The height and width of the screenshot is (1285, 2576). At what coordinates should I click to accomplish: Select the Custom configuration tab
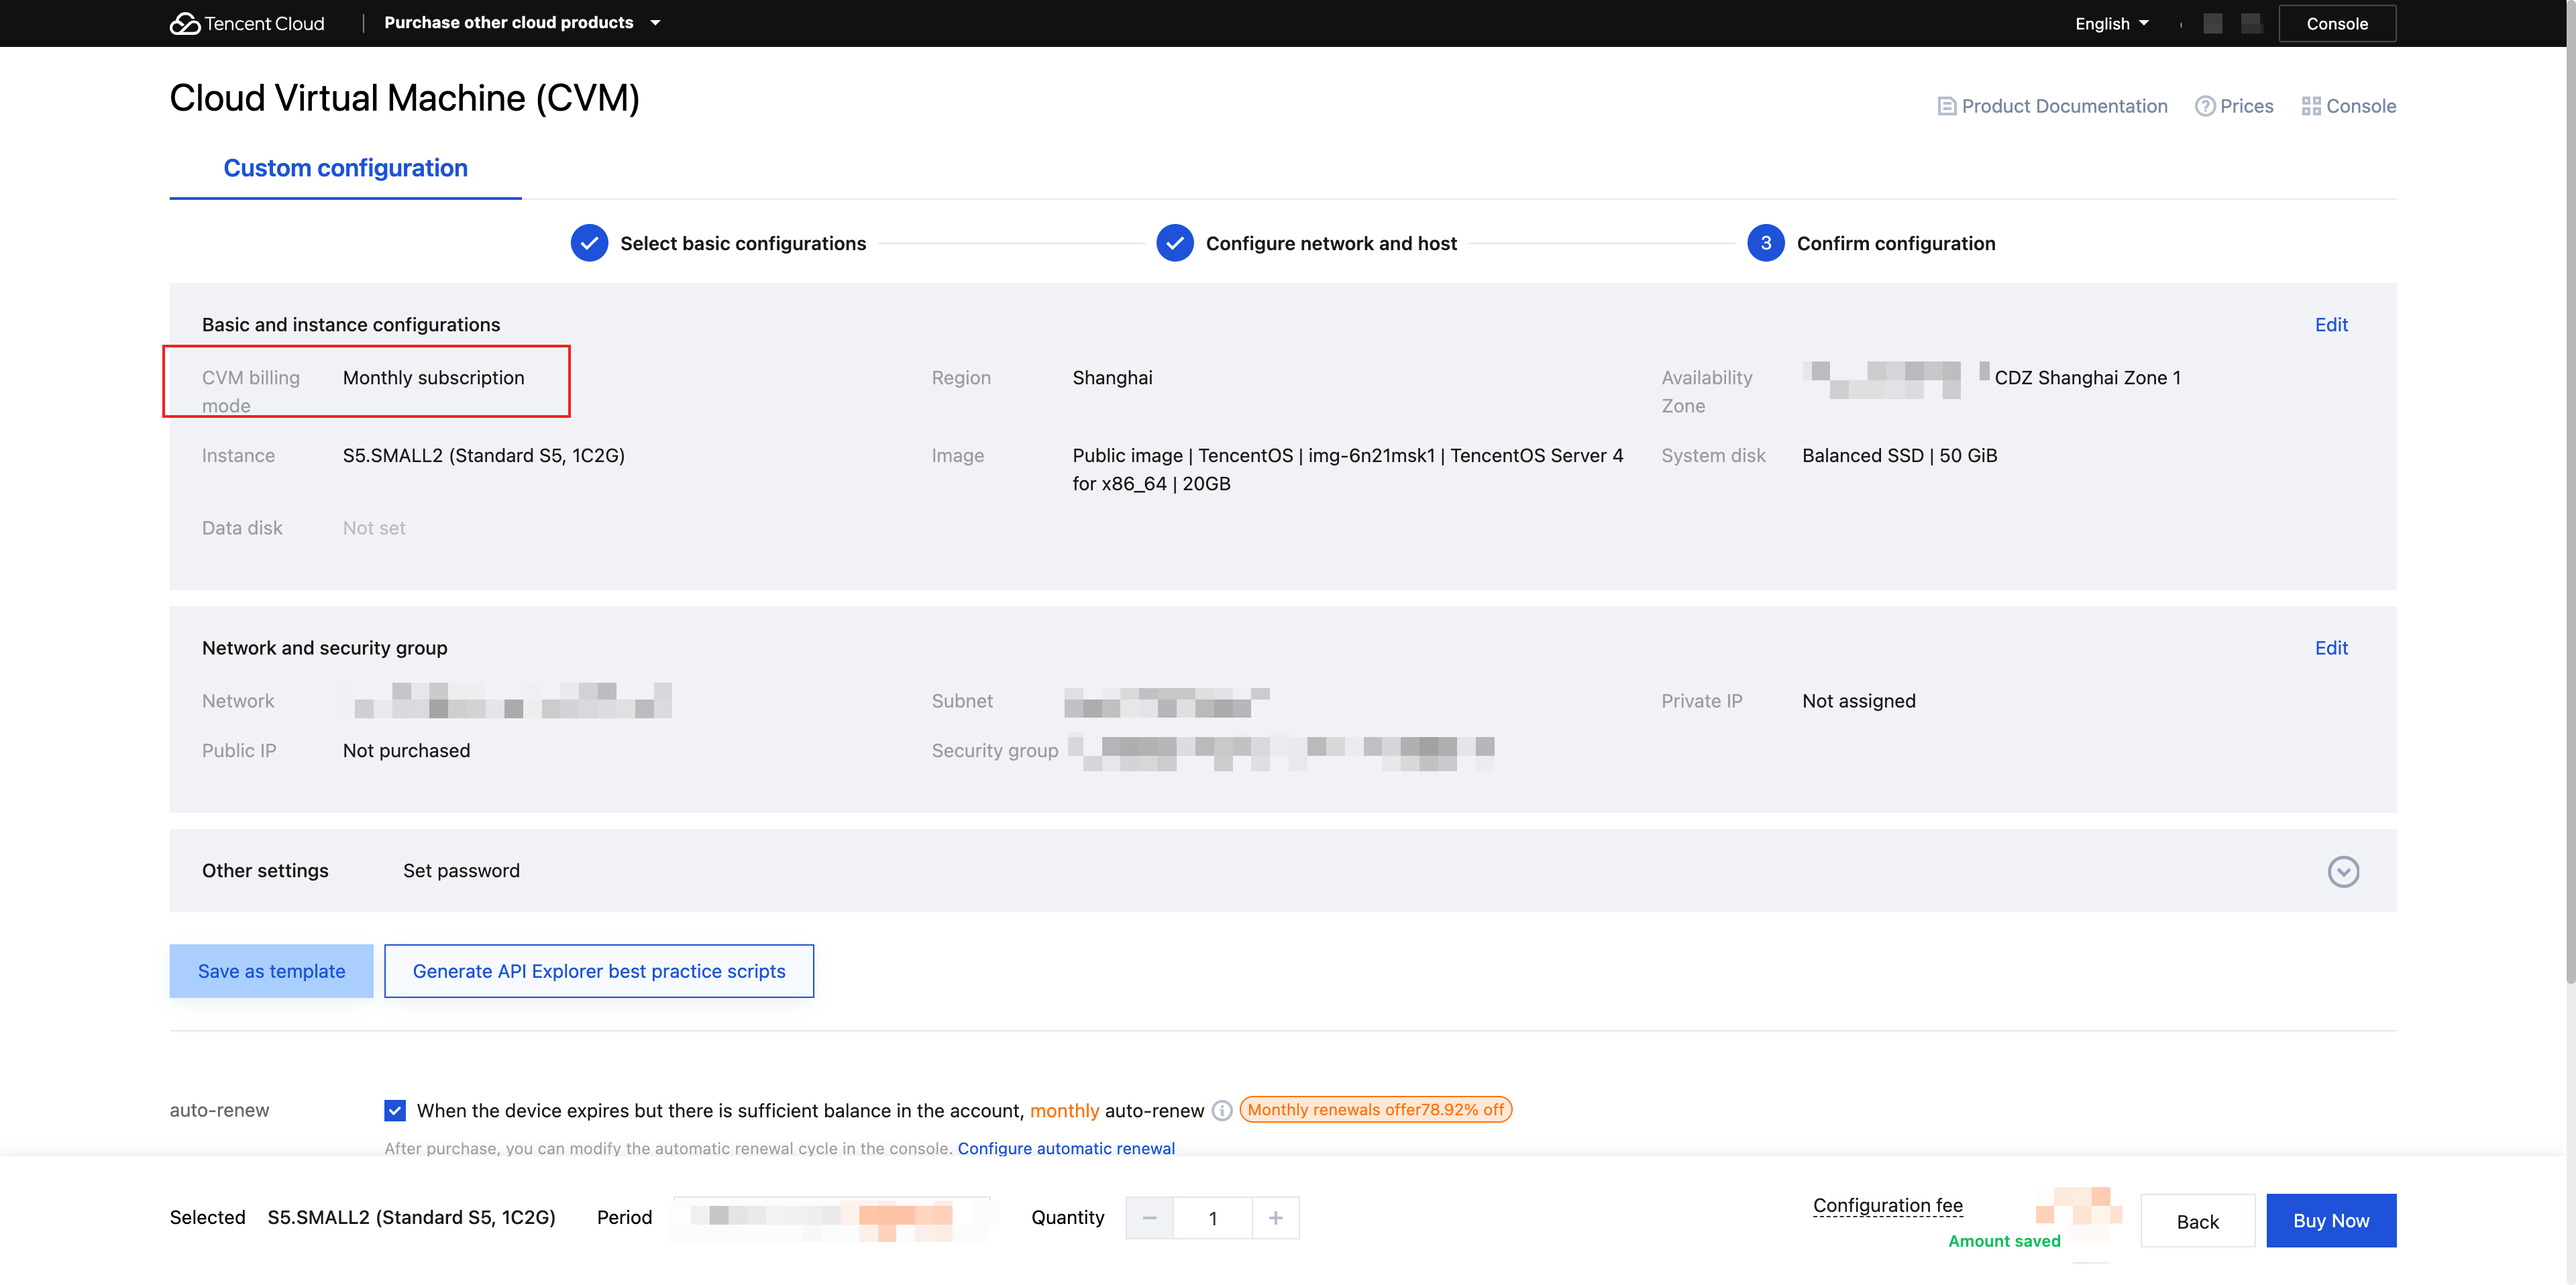345,168
